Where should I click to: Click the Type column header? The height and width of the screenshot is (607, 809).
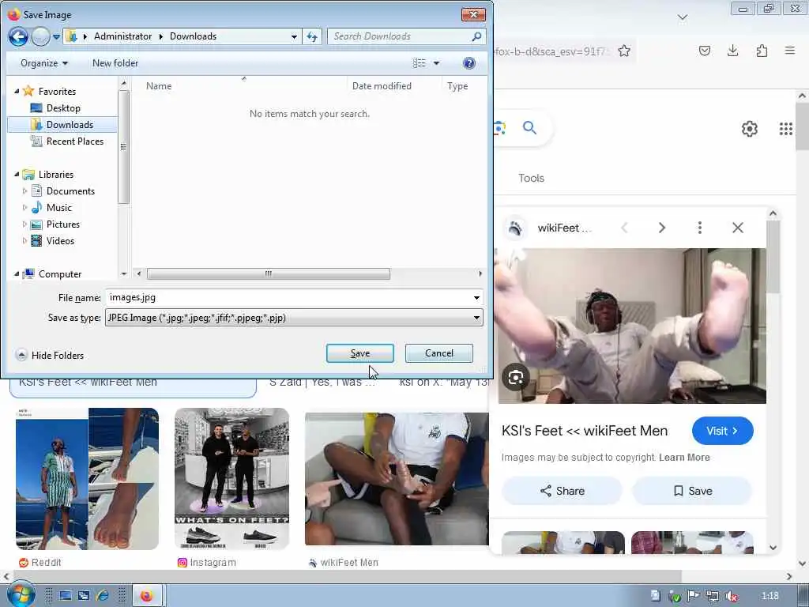pos(457,85)
